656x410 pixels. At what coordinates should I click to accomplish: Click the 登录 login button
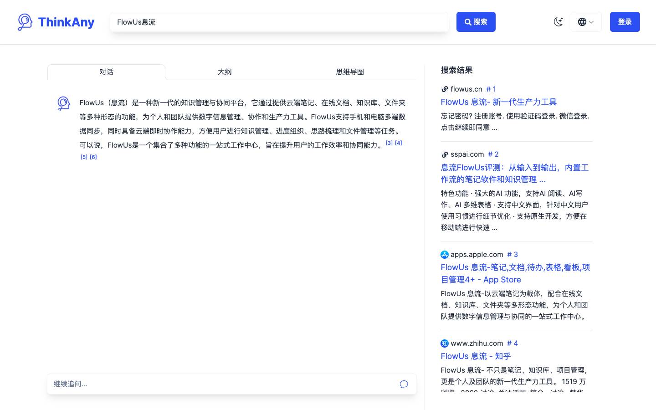click(625, 21)
